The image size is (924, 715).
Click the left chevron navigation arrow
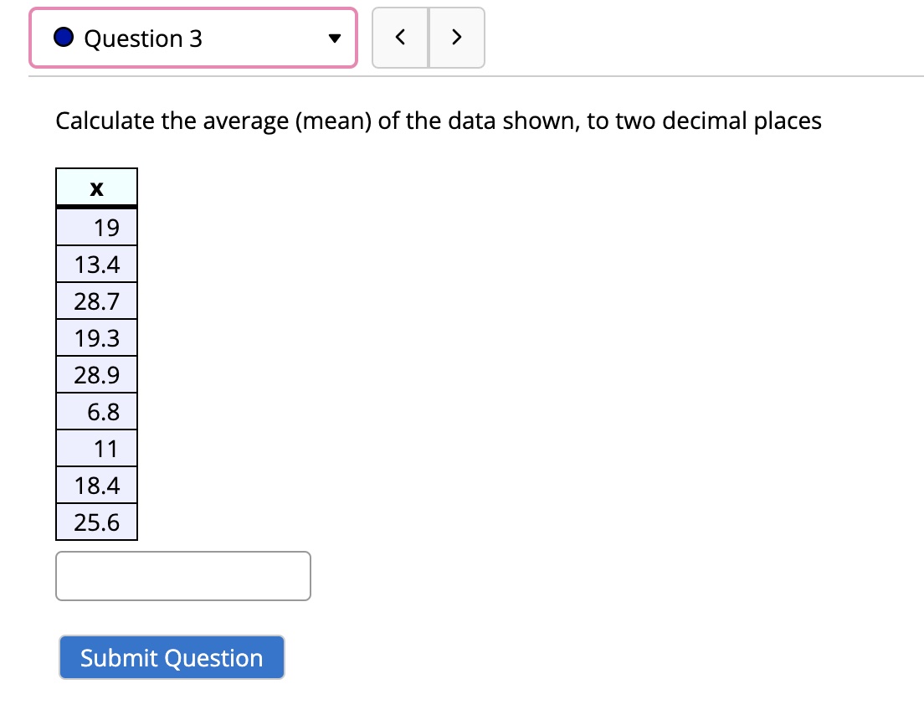click(400, 37)
